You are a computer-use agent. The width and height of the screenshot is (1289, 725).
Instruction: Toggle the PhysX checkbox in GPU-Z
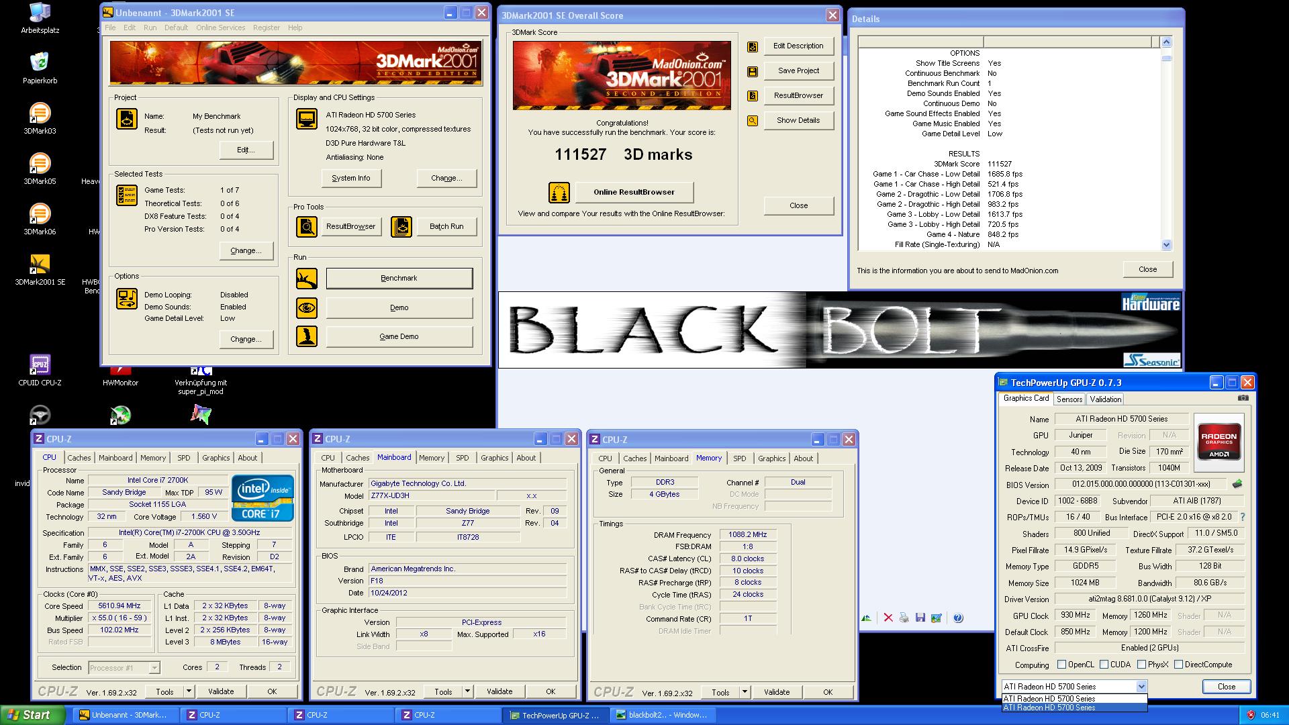[x=1141, y=665]
